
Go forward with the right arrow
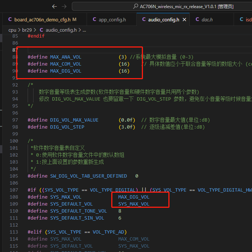tap(64, 6)
